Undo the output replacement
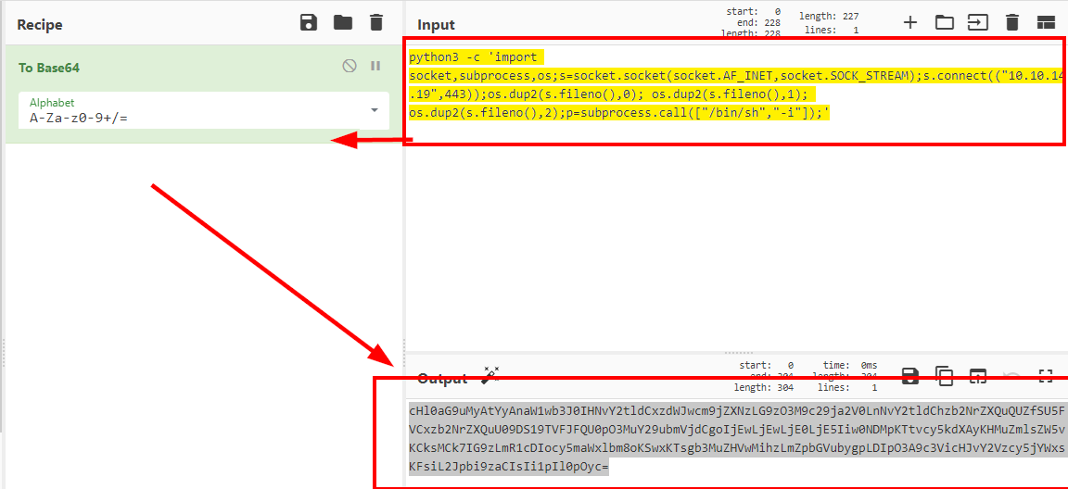The image size is (1068, 489). (1012, 376)
